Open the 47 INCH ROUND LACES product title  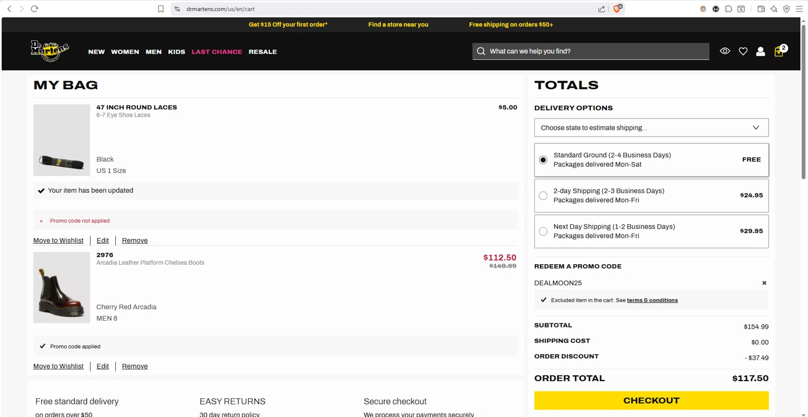tap(137, 108)
